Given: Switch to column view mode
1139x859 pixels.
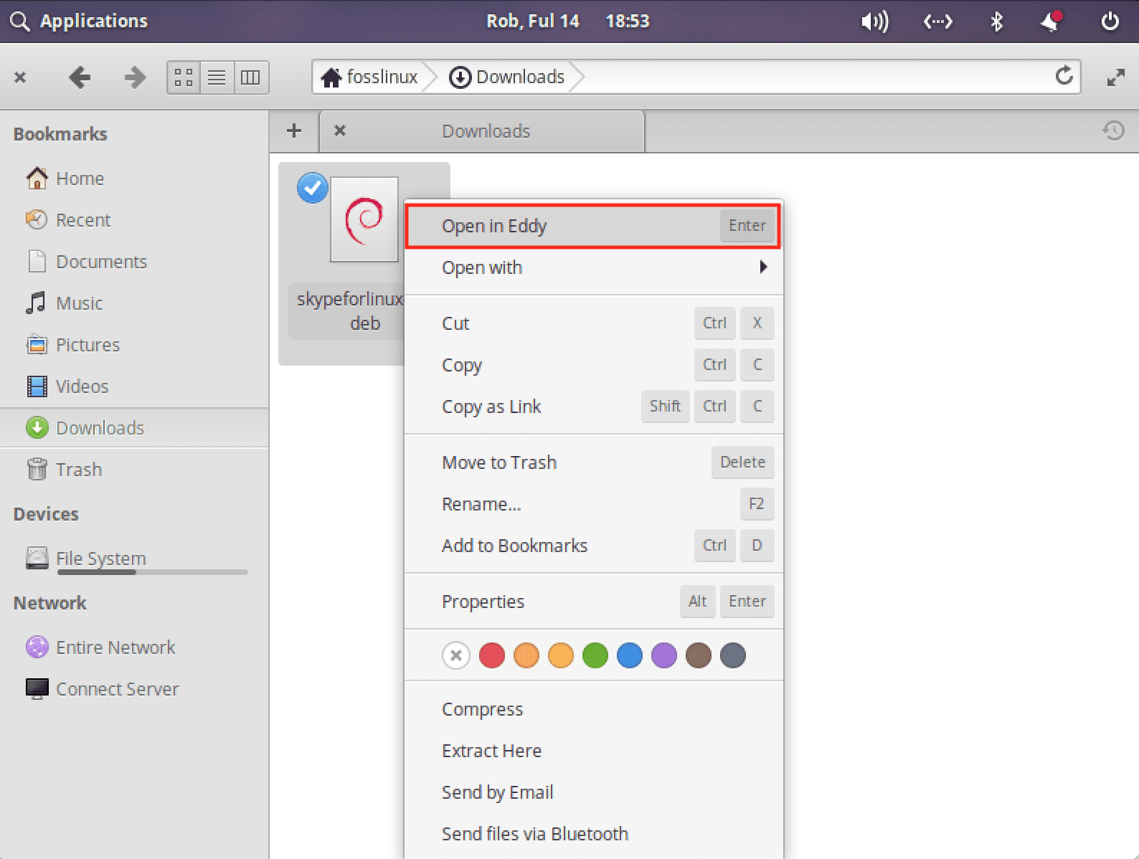Looking at the screenshot, I should tap(250, 77).
